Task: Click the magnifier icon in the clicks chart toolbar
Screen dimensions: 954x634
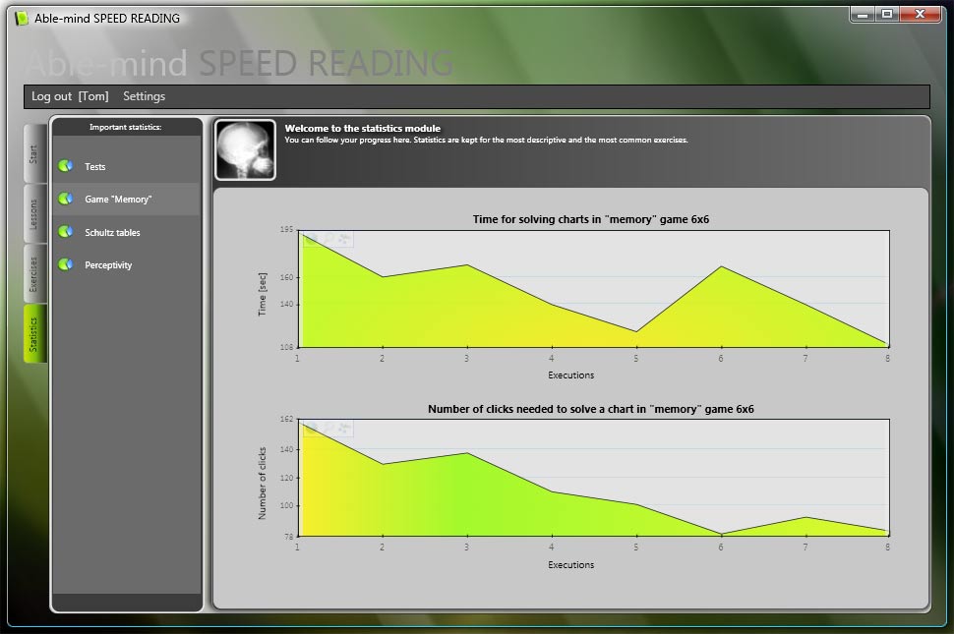Action: tap(328, 429)
